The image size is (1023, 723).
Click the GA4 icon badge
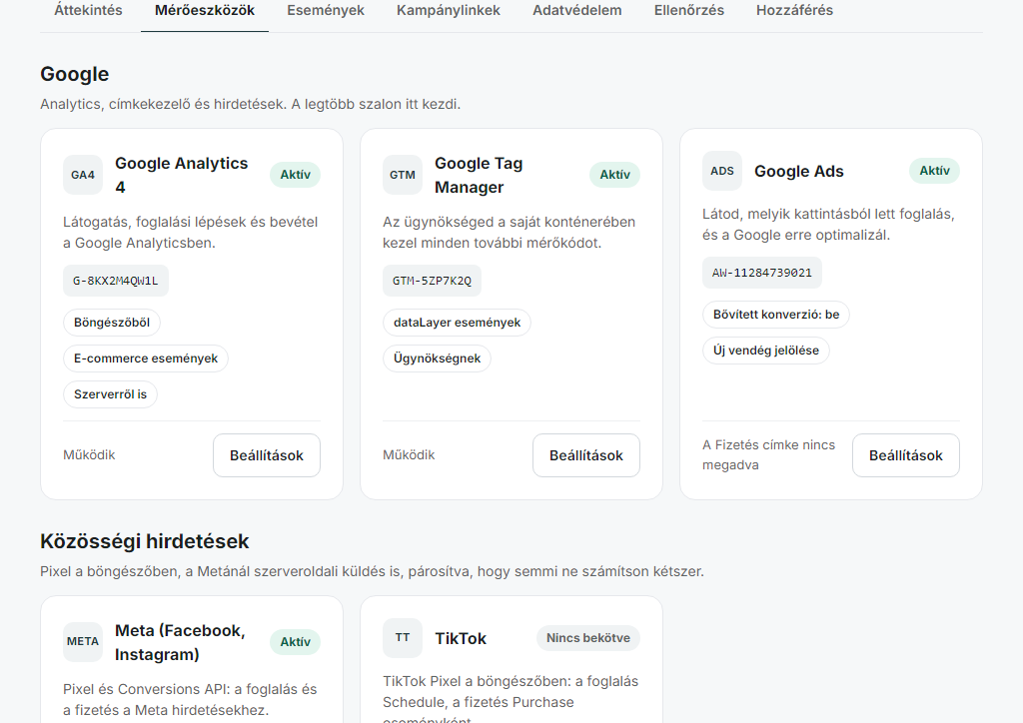[83, 175]
